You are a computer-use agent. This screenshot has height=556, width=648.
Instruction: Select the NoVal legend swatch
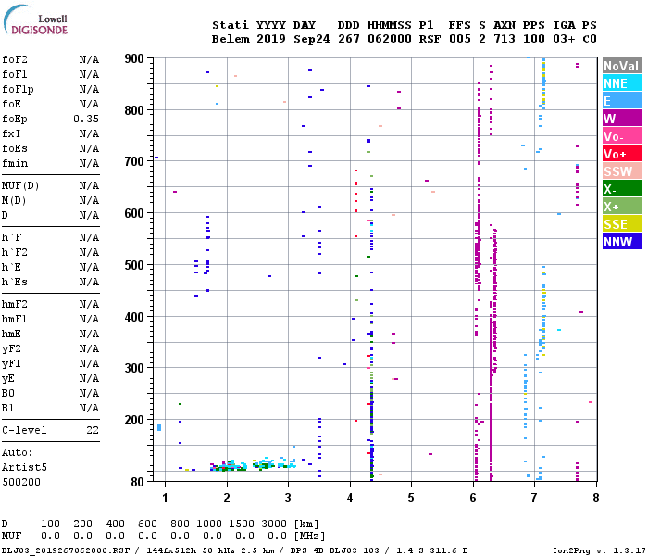pyautogui.click(x=622, y=66)
